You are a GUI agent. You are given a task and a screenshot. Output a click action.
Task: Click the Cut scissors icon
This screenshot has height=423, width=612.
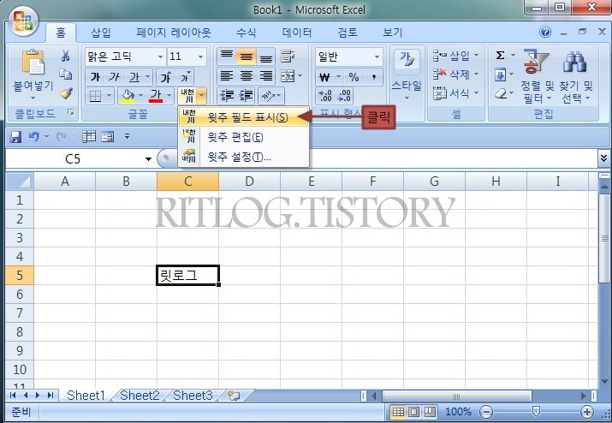(66, 56)
